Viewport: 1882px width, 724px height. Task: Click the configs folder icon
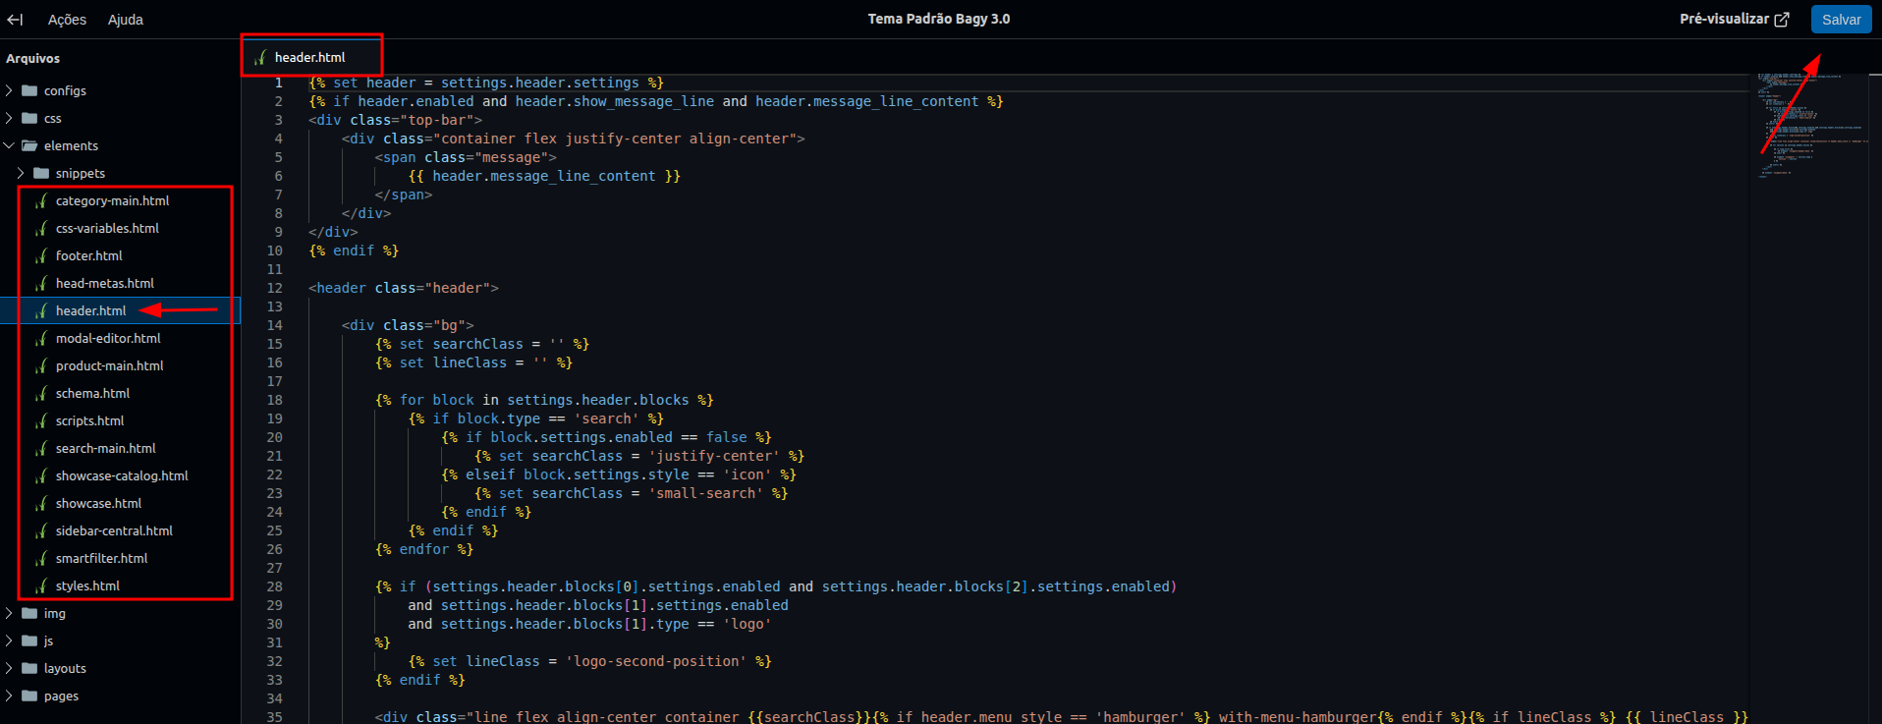pyautogui.click(x=29, y=90)
